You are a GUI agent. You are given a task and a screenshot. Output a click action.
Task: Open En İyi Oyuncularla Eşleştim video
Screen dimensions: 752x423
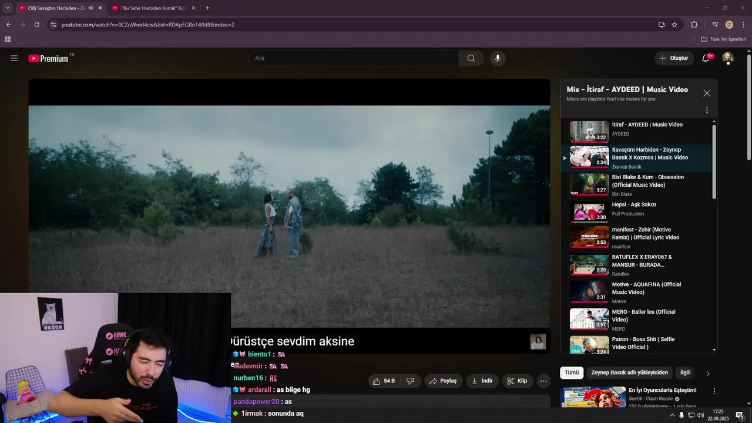(662, 390)
